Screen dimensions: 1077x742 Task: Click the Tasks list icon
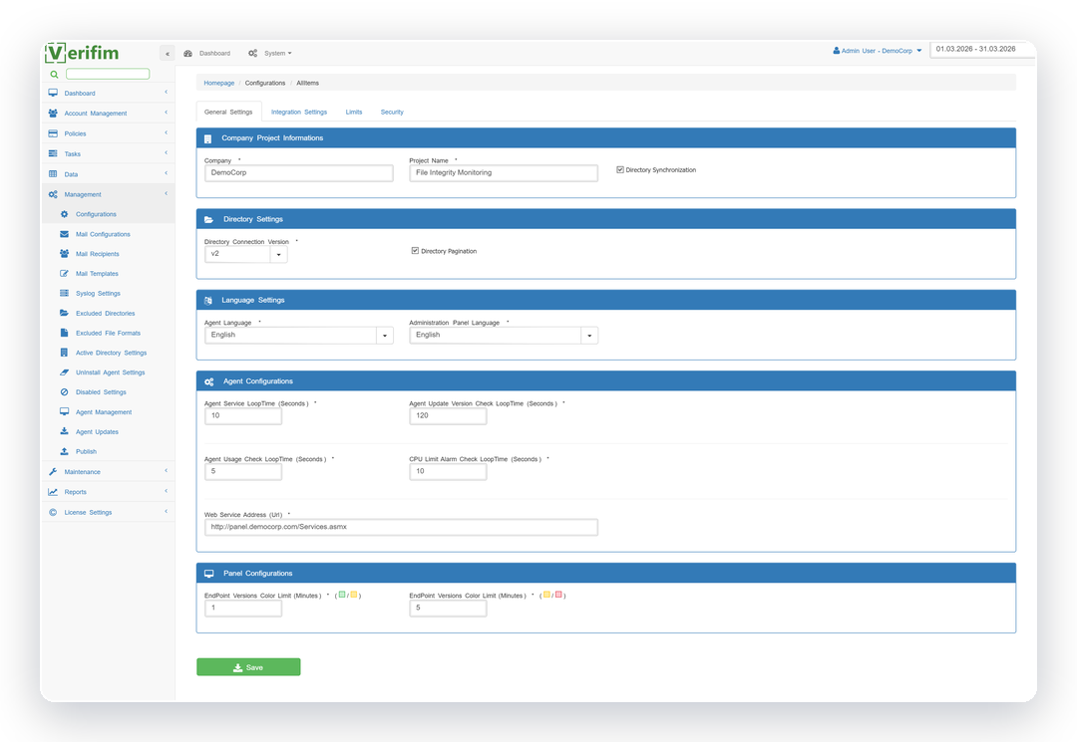53,153
